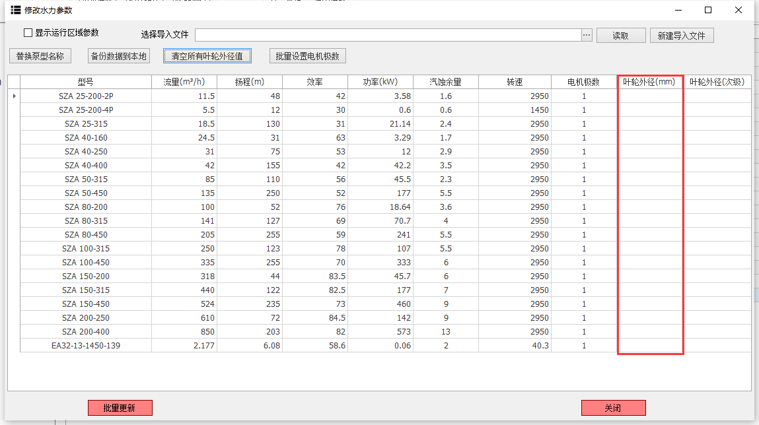Select the SZA 80-315 model cell

(x=86, y=221)
